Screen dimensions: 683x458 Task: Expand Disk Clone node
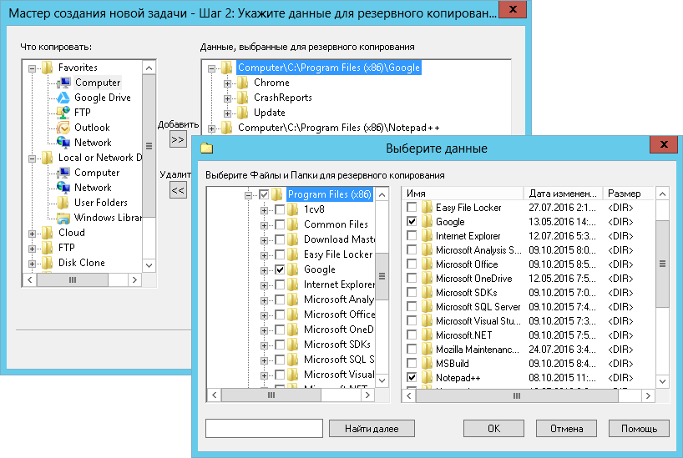[32, 264]
